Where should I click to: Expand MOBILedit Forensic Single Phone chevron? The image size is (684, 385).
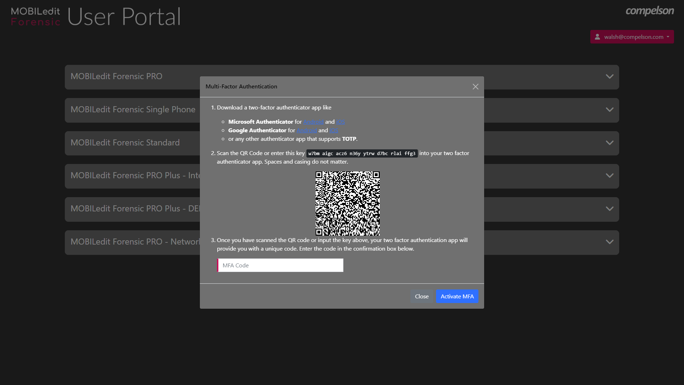610,110
